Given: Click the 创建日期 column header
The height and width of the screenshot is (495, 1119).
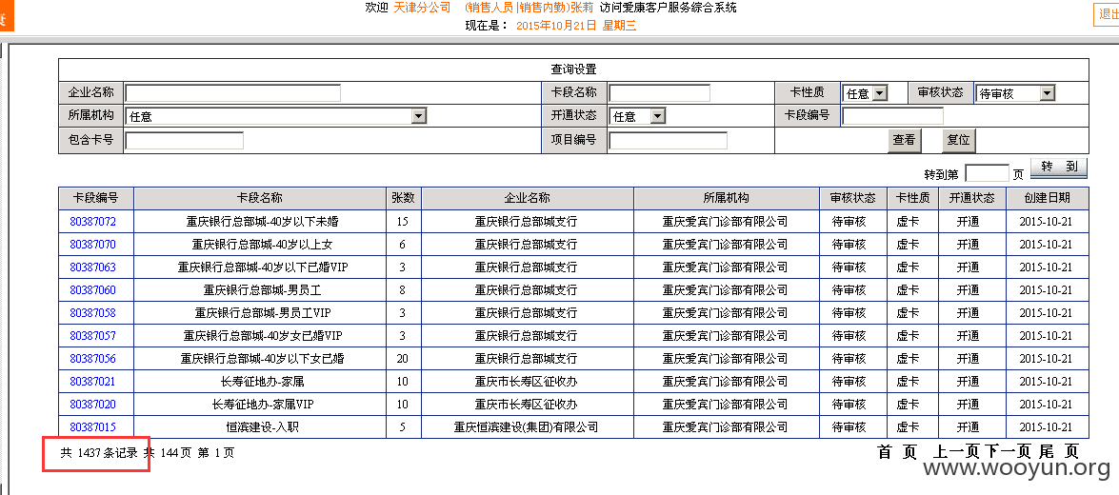Looking at the screenshot, I should click(x=1047, y=198).
